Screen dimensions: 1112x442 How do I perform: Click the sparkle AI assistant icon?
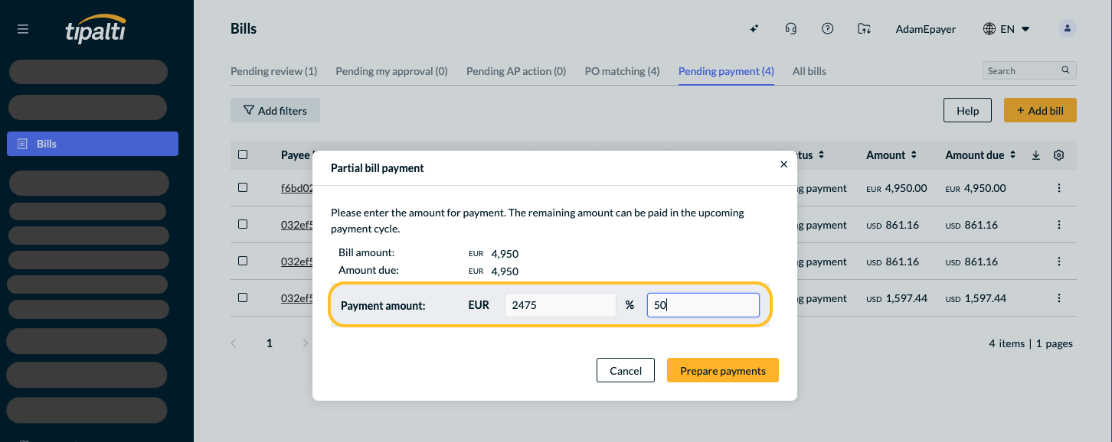[754, 29]
